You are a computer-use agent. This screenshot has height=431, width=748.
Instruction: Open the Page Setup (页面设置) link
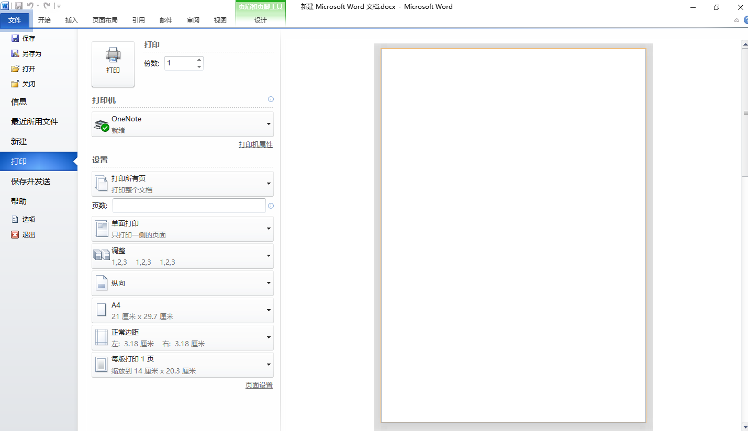tap(259, 385)
